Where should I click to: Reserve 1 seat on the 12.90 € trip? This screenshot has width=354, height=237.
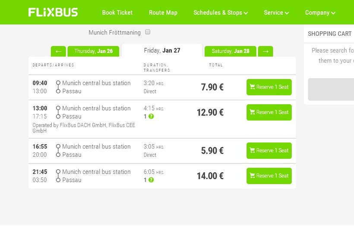tap(269, 112)
